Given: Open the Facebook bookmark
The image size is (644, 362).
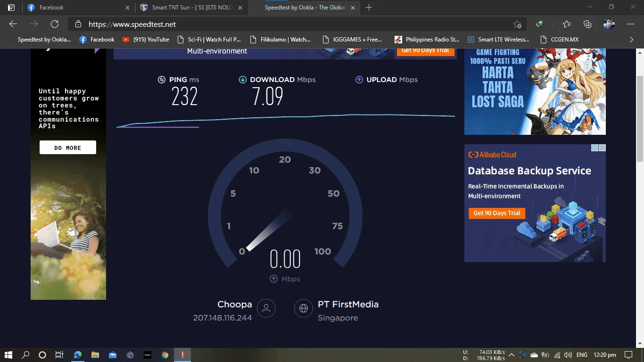Looking at the screenshot, I should pos(97,40).
